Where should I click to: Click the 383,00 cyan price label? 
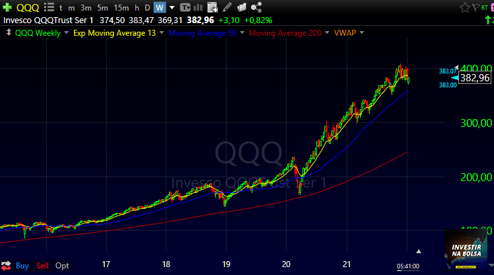(x=448, y=85)
